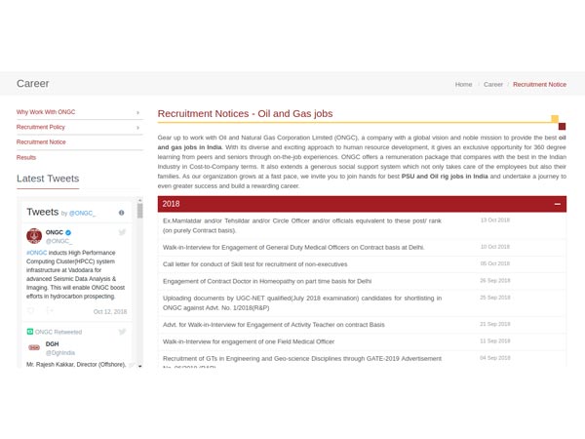This screenshot has height=439, width=585.
Task: Click the Twitter bird icon on ONGC tweet
Action: [122, 232]
